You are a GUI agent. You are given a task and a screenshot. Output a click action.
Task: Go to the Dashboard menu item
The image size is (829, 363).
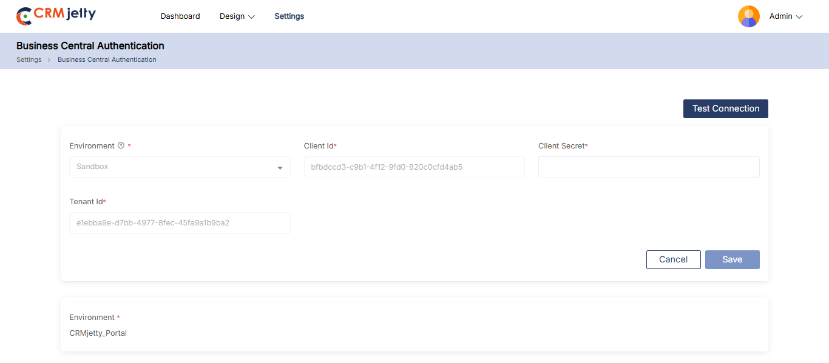[x=180, y=16]
